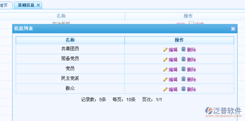Click 名称 header in 信息列表 dialog
245x121 pixels.
pyautogui.click(x=70, y=40)
